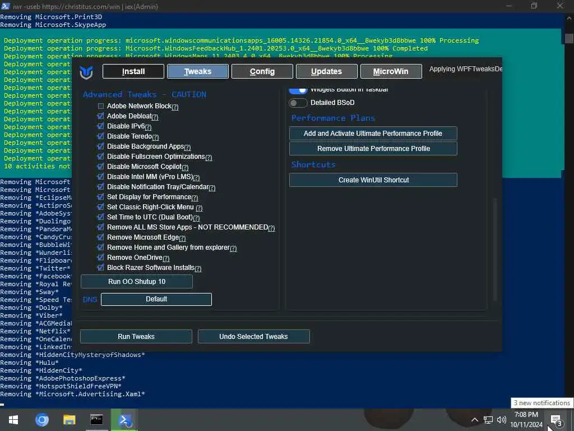
Task: Click the 3 new notifications tooltip
Action: 542,403
